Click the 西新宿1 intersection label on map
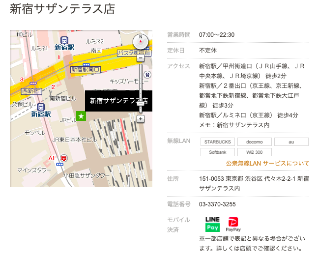 (x=32, y=91)
